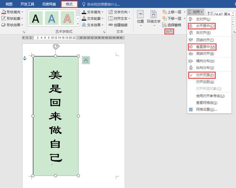Click the 文本效果 glowing A icon
Image resolution: width=236 pixels, height=188 pixels.
click(x=84, y=25)
